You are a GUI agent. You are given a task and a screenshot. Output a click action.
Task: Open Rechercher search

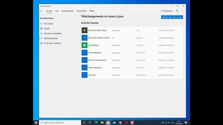tap(167, 11)
